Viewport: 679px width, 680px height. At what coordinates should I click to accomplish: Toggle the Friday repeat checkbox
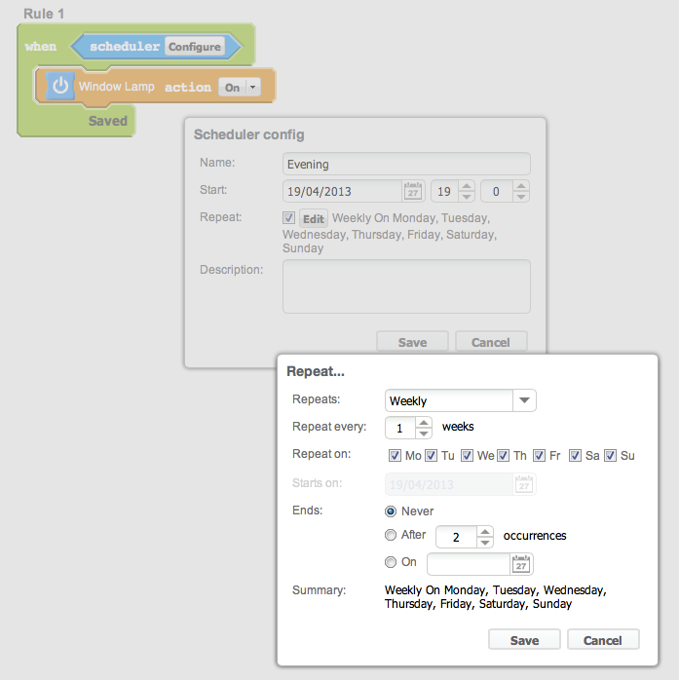click(x=540, y=455)
